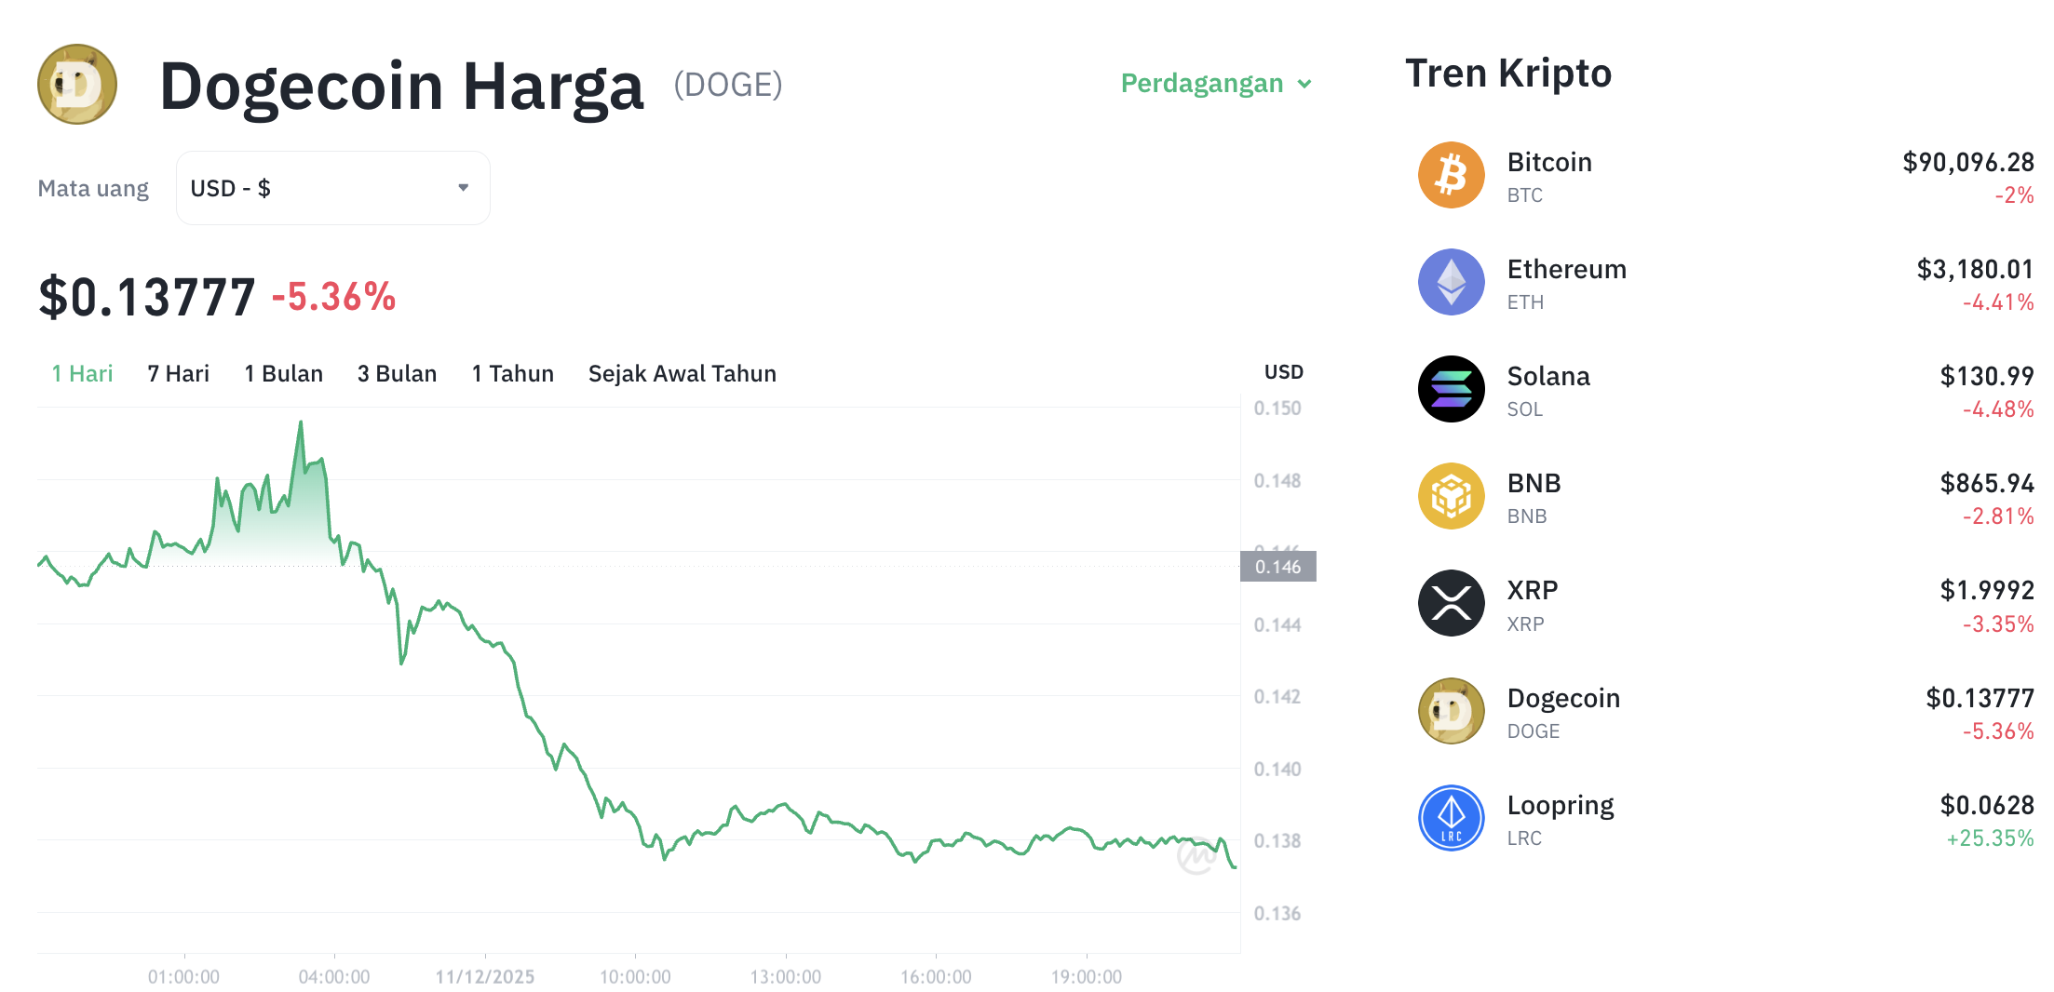Click the 0.146 price marker on chart axis

[x=1277, y=567]
